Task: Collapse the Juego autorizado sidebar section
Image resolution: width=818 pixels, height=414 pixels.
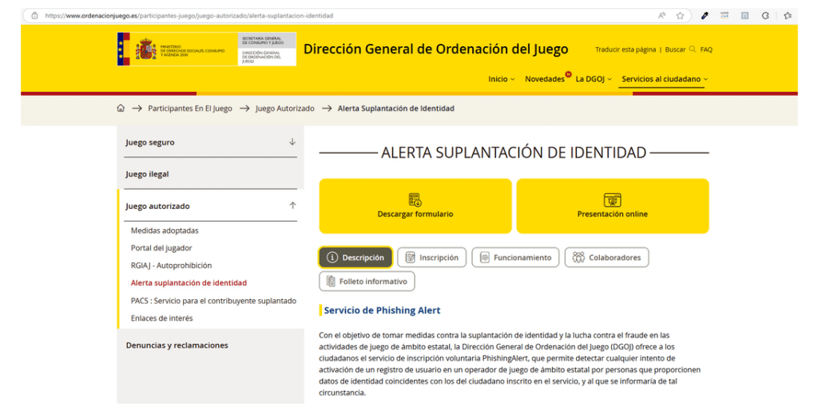Action: 292,206
